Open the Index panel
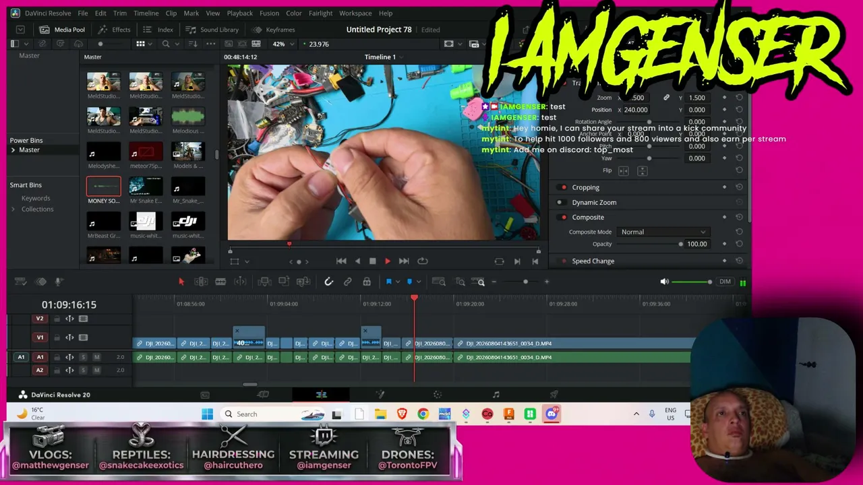 pos(158,30)
